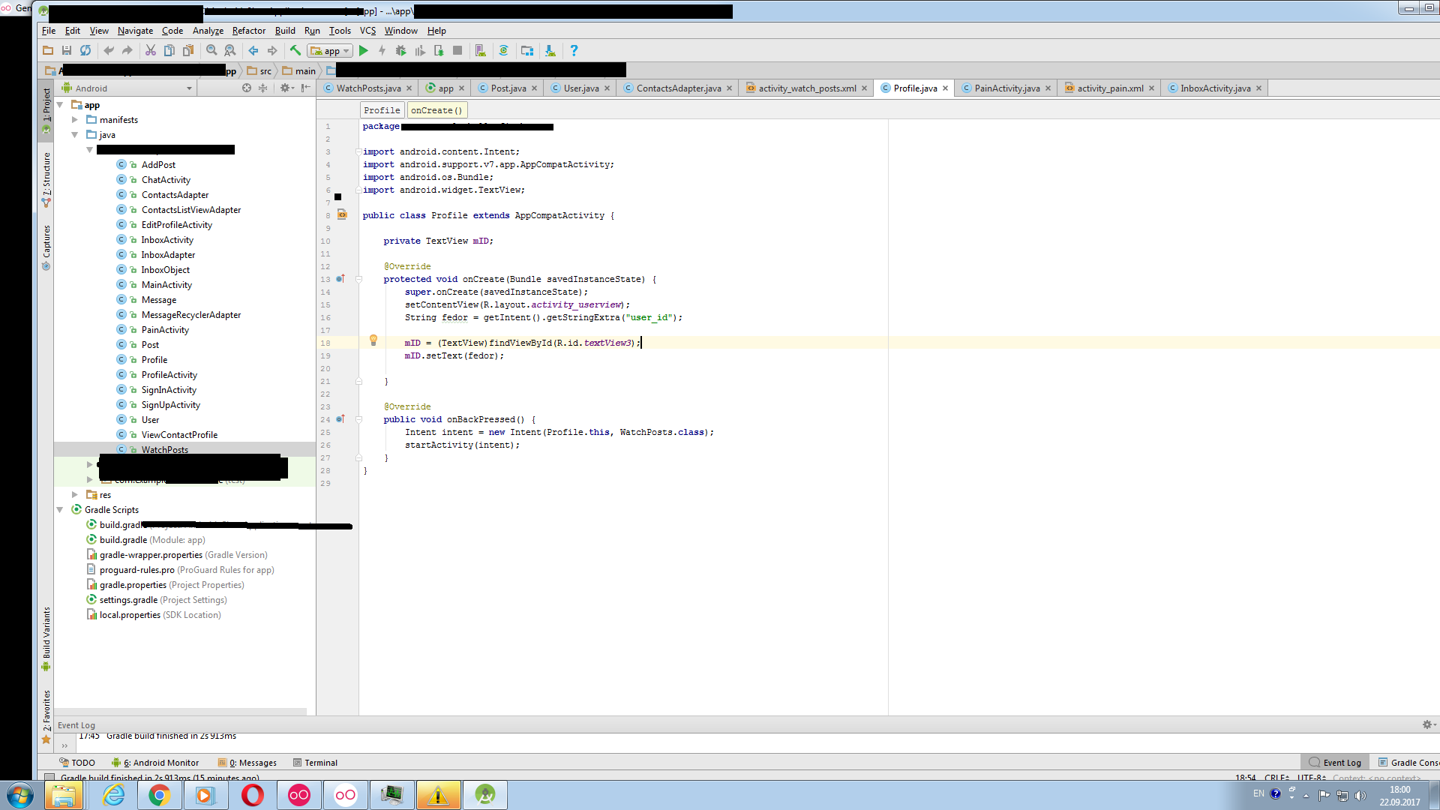This screenshot has height=810, width=1440.
Task: Open Chrome from the Windows taskbar
Action: point(159,795)
